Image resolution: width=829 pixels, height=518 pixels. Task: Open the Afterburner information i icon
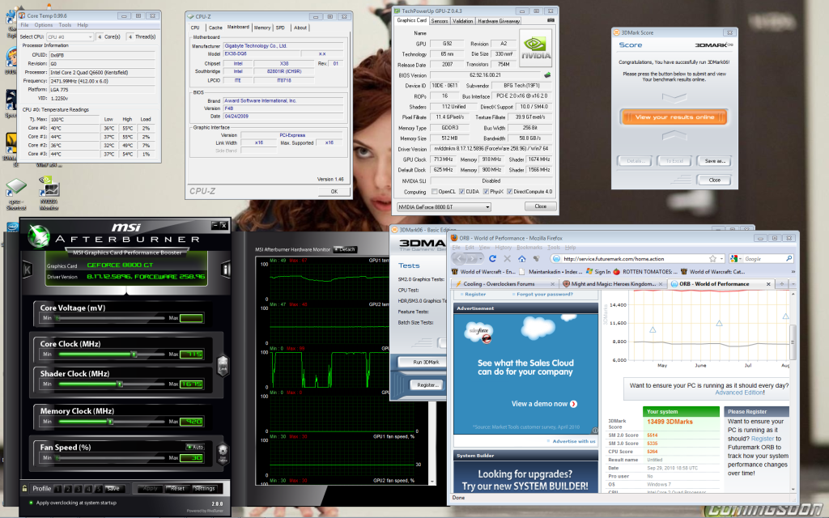pos(226,270)
